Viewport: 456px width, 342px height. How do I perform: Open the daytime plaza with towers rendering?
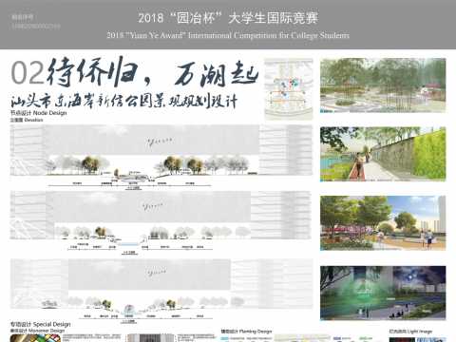point(383,223)
